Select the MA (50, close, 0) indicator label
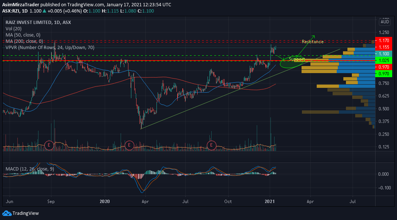 tap(23, 35)
